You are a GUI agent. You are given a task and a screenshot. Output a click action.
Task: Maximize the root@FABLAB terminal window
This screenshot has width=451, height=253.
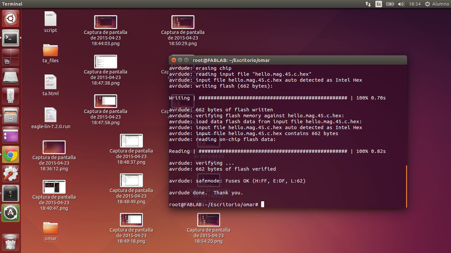click(186, 60)
